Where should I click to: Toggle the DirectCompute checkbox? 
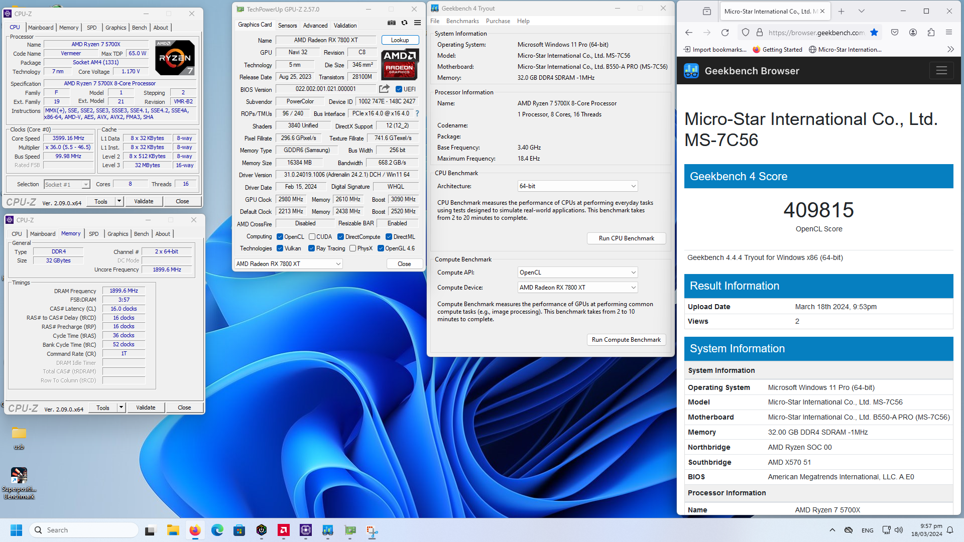pos(341,237)
